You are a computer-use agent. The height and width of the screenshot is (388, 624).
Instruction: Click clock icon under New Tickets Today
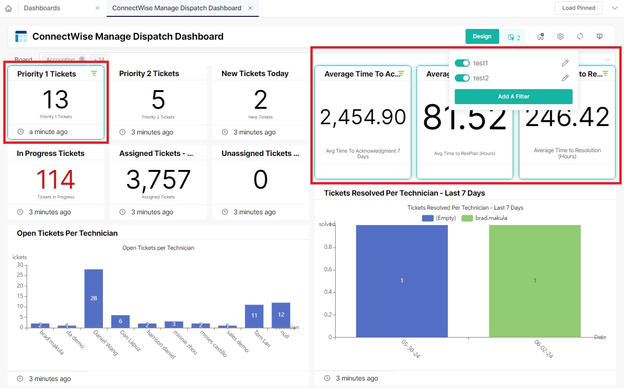(x=225, y=132)
